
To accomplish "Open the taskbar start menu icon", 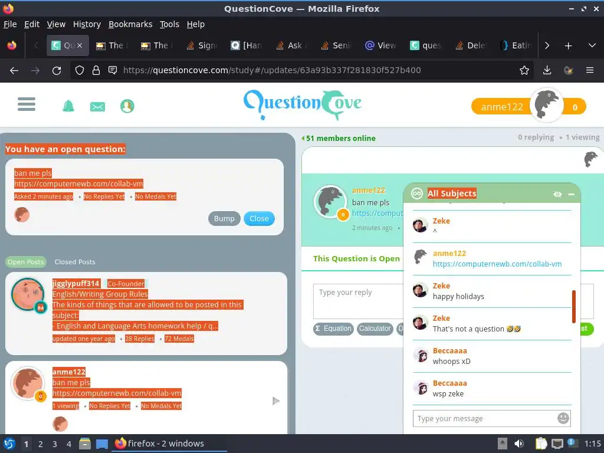I will point(9,444).
